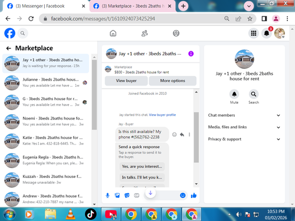Expand Privacy & support section
Viewport: 295px width, 221px height.
[244, 139]
